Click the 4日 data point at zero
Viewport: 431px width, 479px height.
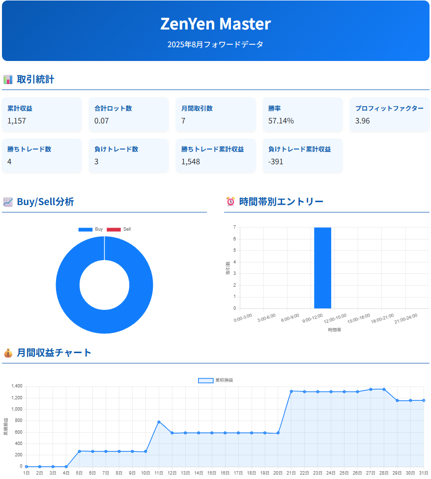click(66, 467)
